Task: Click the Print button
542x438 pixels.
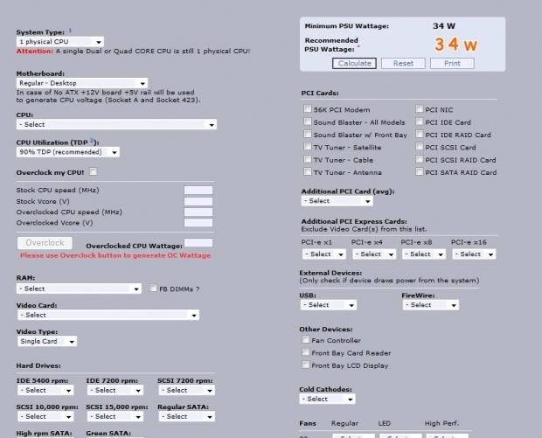Action: (452, 63)
